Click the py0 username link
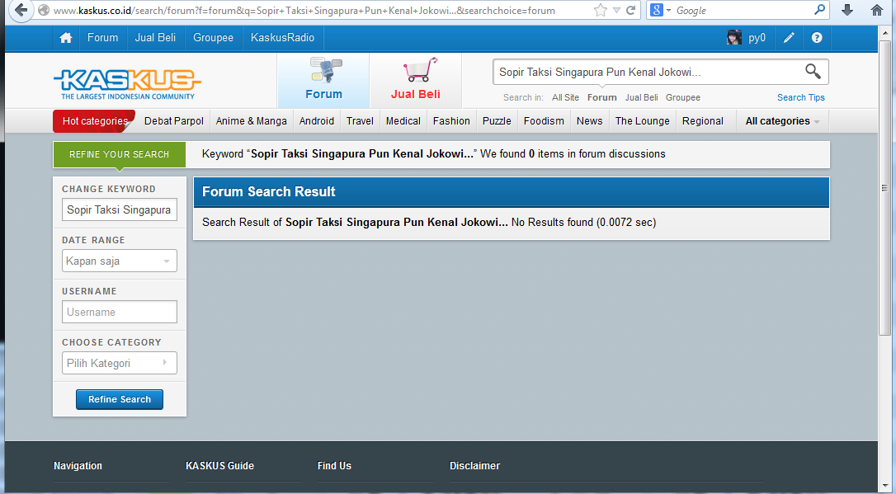The width and height of the screenshot is (896, 494). (x=757, y=38)
